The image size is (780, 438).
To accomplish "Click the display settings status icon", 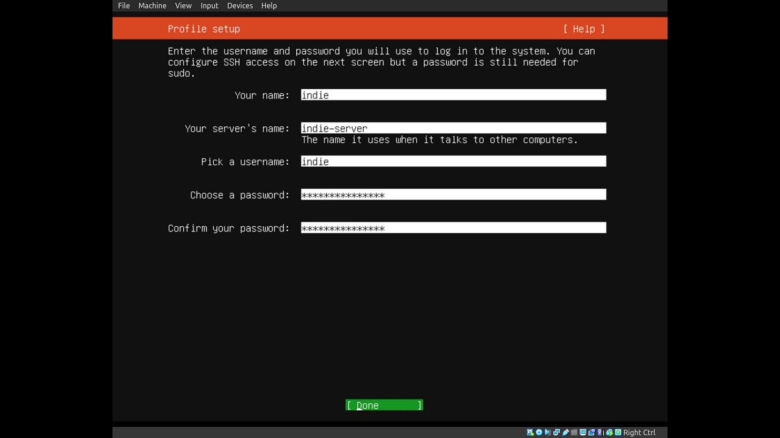I will pyautogui.click(x=583, y=432).
